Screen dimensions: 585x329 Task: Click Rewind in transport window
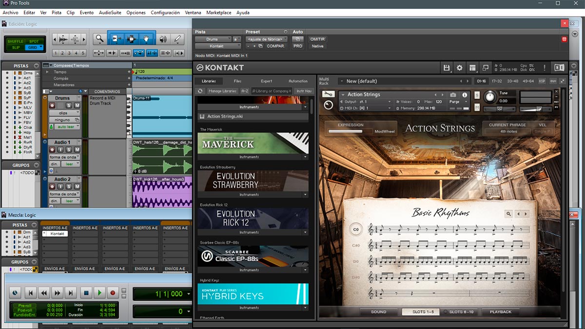(x=44, y=293)
